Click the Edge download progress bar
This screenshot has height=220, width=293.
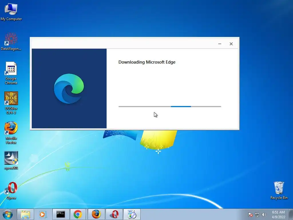click(x=170, y=107)
